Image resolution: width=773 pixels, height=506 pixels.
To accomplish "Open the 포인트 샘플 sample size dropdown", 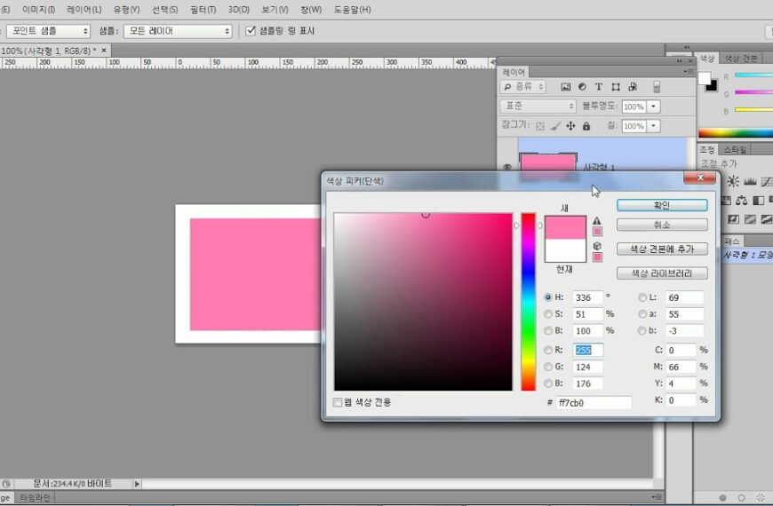I will pos(48,31).
